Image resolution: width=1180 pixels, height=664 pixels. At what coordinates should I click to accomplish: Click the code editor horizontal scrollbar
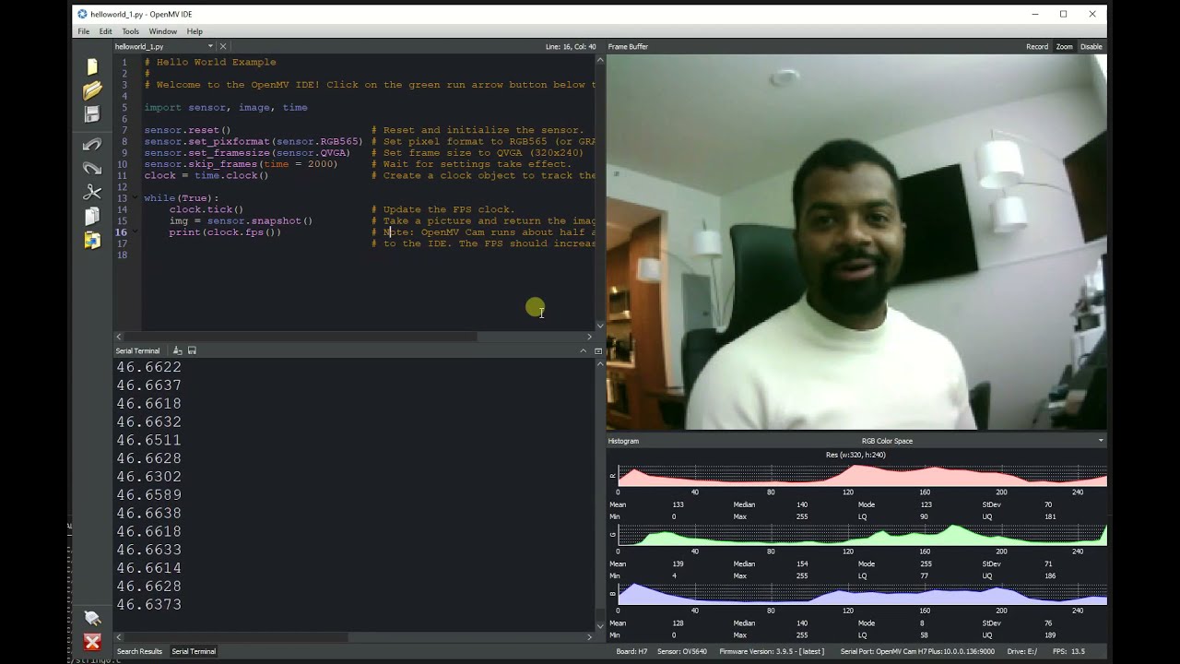tap(300, 337)
